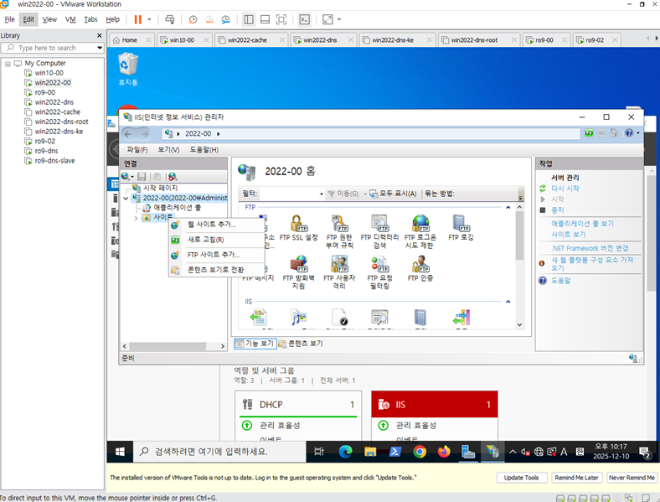The width and height of the screenshot is (660, 502).
Task: Click the Windows Start button
Action: click(120, 452)
